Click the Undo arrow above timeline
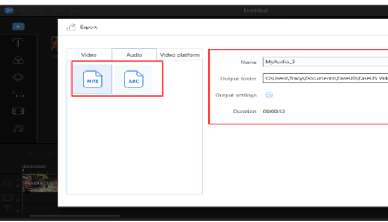The image size is (388, 222). (x=32, y=154)
